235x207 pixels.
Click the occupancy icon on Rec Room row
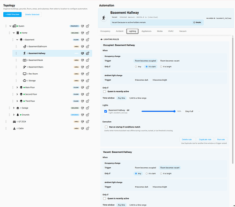pyautogui.click(x=82, y=74)
